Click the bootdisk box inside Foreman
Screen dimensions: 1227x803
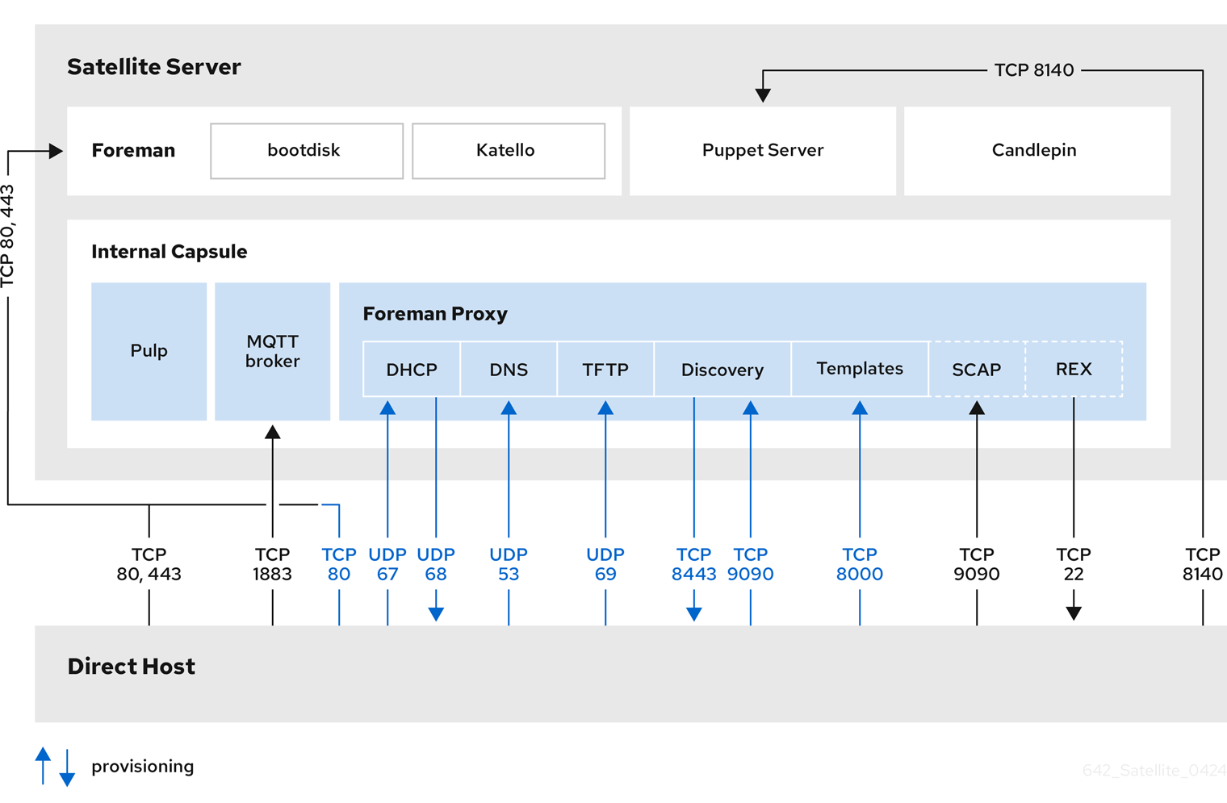click(306, 151)
